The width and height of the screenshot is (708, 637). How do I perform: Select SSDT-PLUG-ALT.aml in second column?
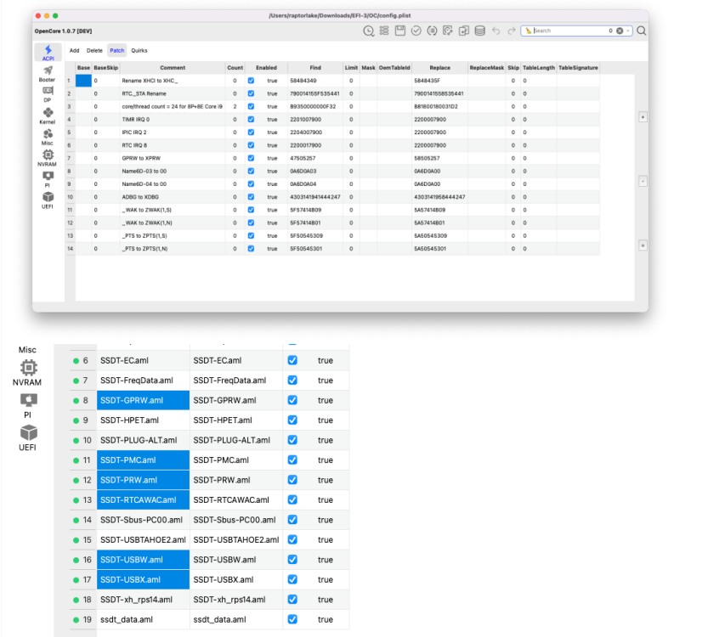236,440
